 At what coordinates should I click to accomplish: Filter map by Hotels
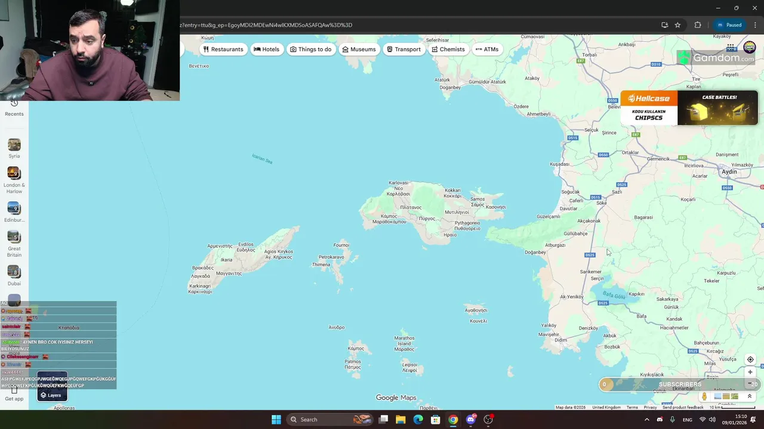click(266, 49)
